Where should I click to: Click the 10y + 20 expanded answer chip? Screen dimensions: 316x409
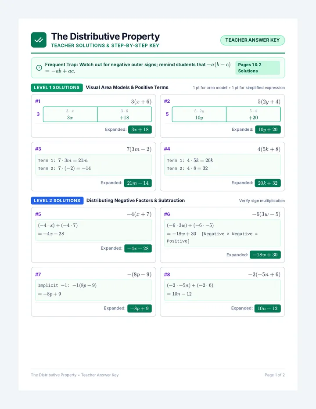click(268, 129)
